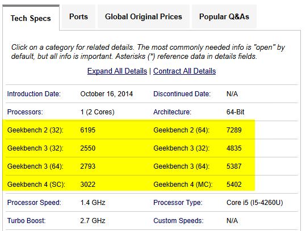Select the 2550 Geekbench score
The image size is (306, 231).
88,148
